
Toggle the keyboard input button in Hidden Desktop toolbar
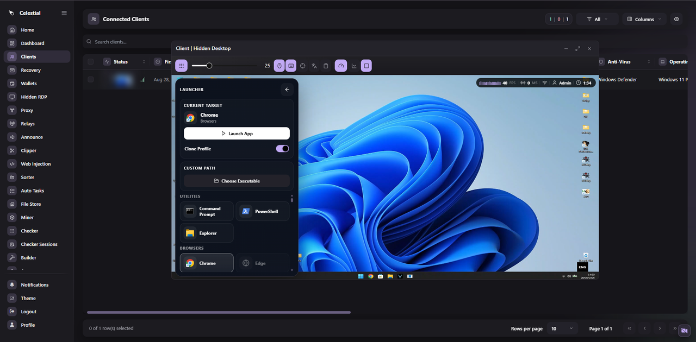[291, 66]
